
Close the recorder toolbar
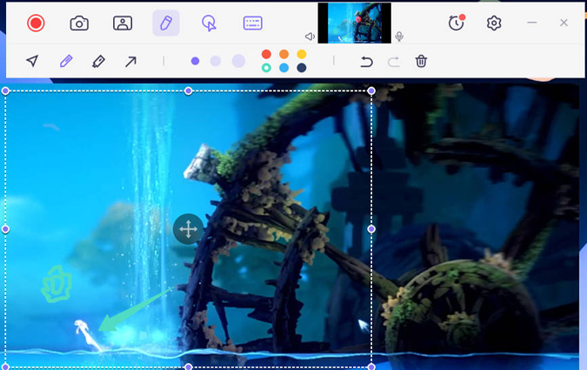[564, 23]
